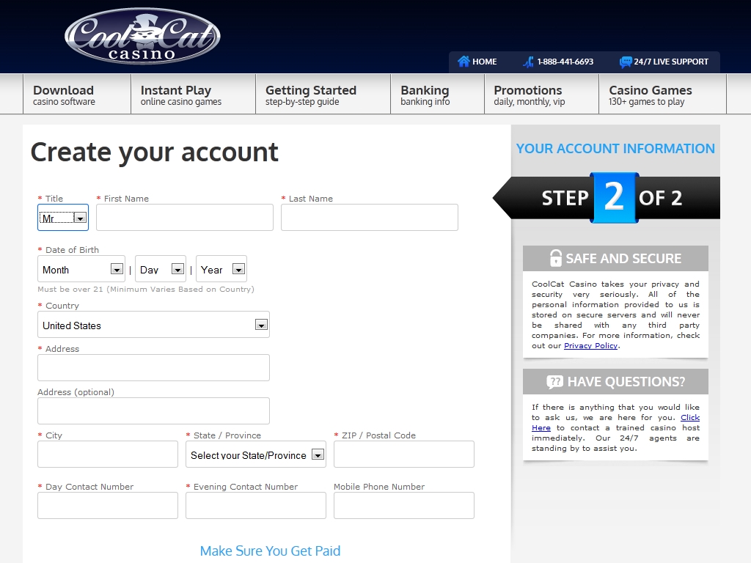Image resolution: width=751 pixels, height=563 pixels.
Task: Expand the Country dropdown
Action: point(153,325)
